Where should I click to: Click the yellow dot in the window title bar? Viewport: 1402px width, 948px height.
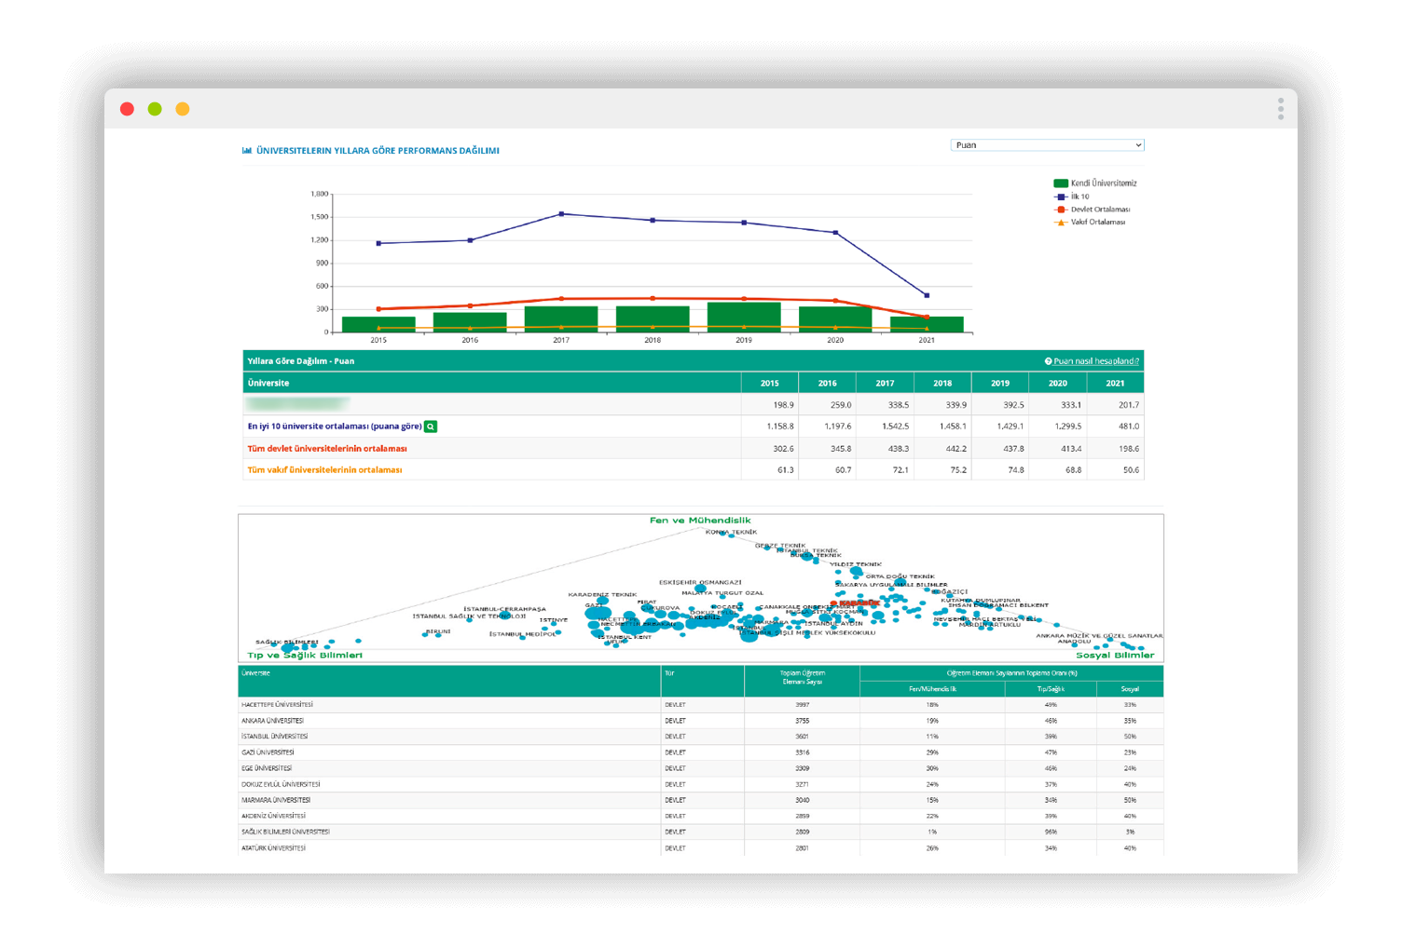pos(183,109)
